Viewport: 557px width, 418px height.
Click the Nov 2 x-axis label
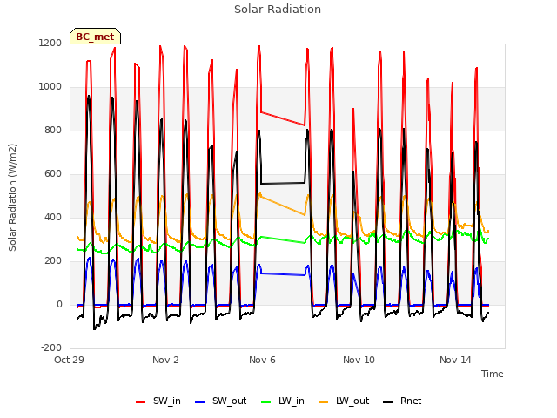pos(165,360)
